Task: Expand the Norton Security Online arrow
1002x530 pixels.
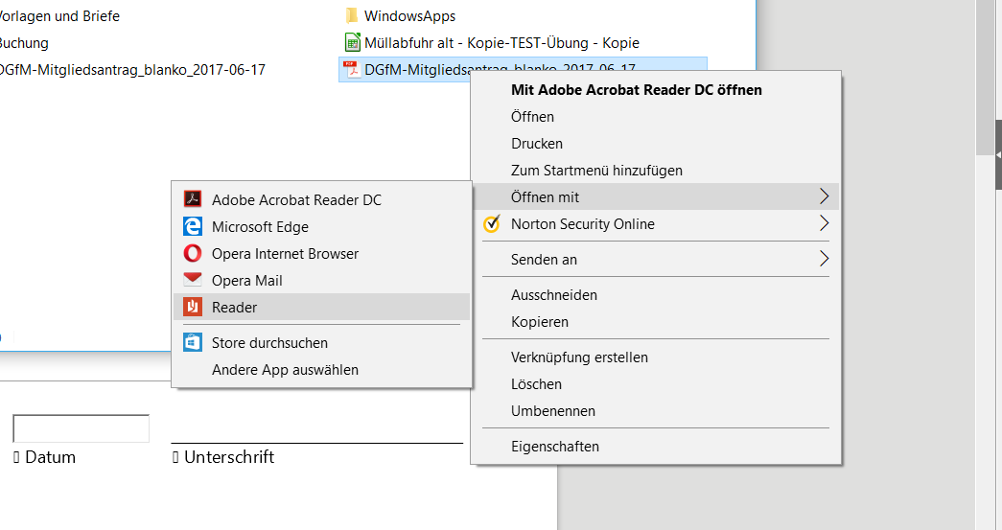Action: tap(824, 223)
